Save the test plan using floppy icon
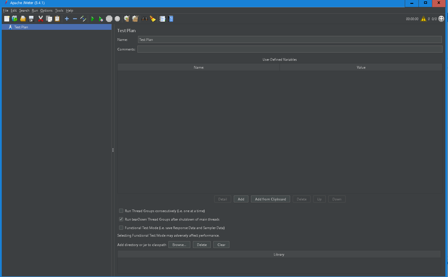This screenshot has width=448, height=277. tap(31, 19)
